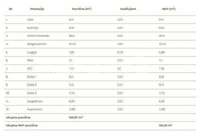This screenshot has height=135, width=199.
Task: Select the "Blagavaonica" room name
Action: 36,44
